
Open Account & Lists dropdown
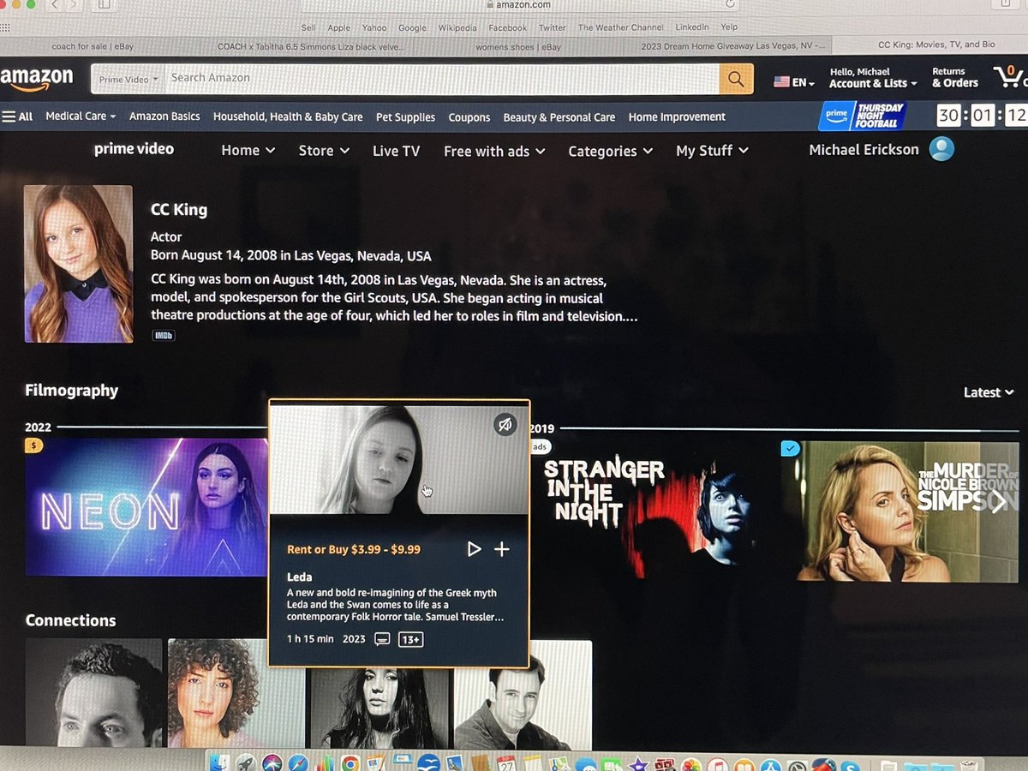tap(873, 78)
